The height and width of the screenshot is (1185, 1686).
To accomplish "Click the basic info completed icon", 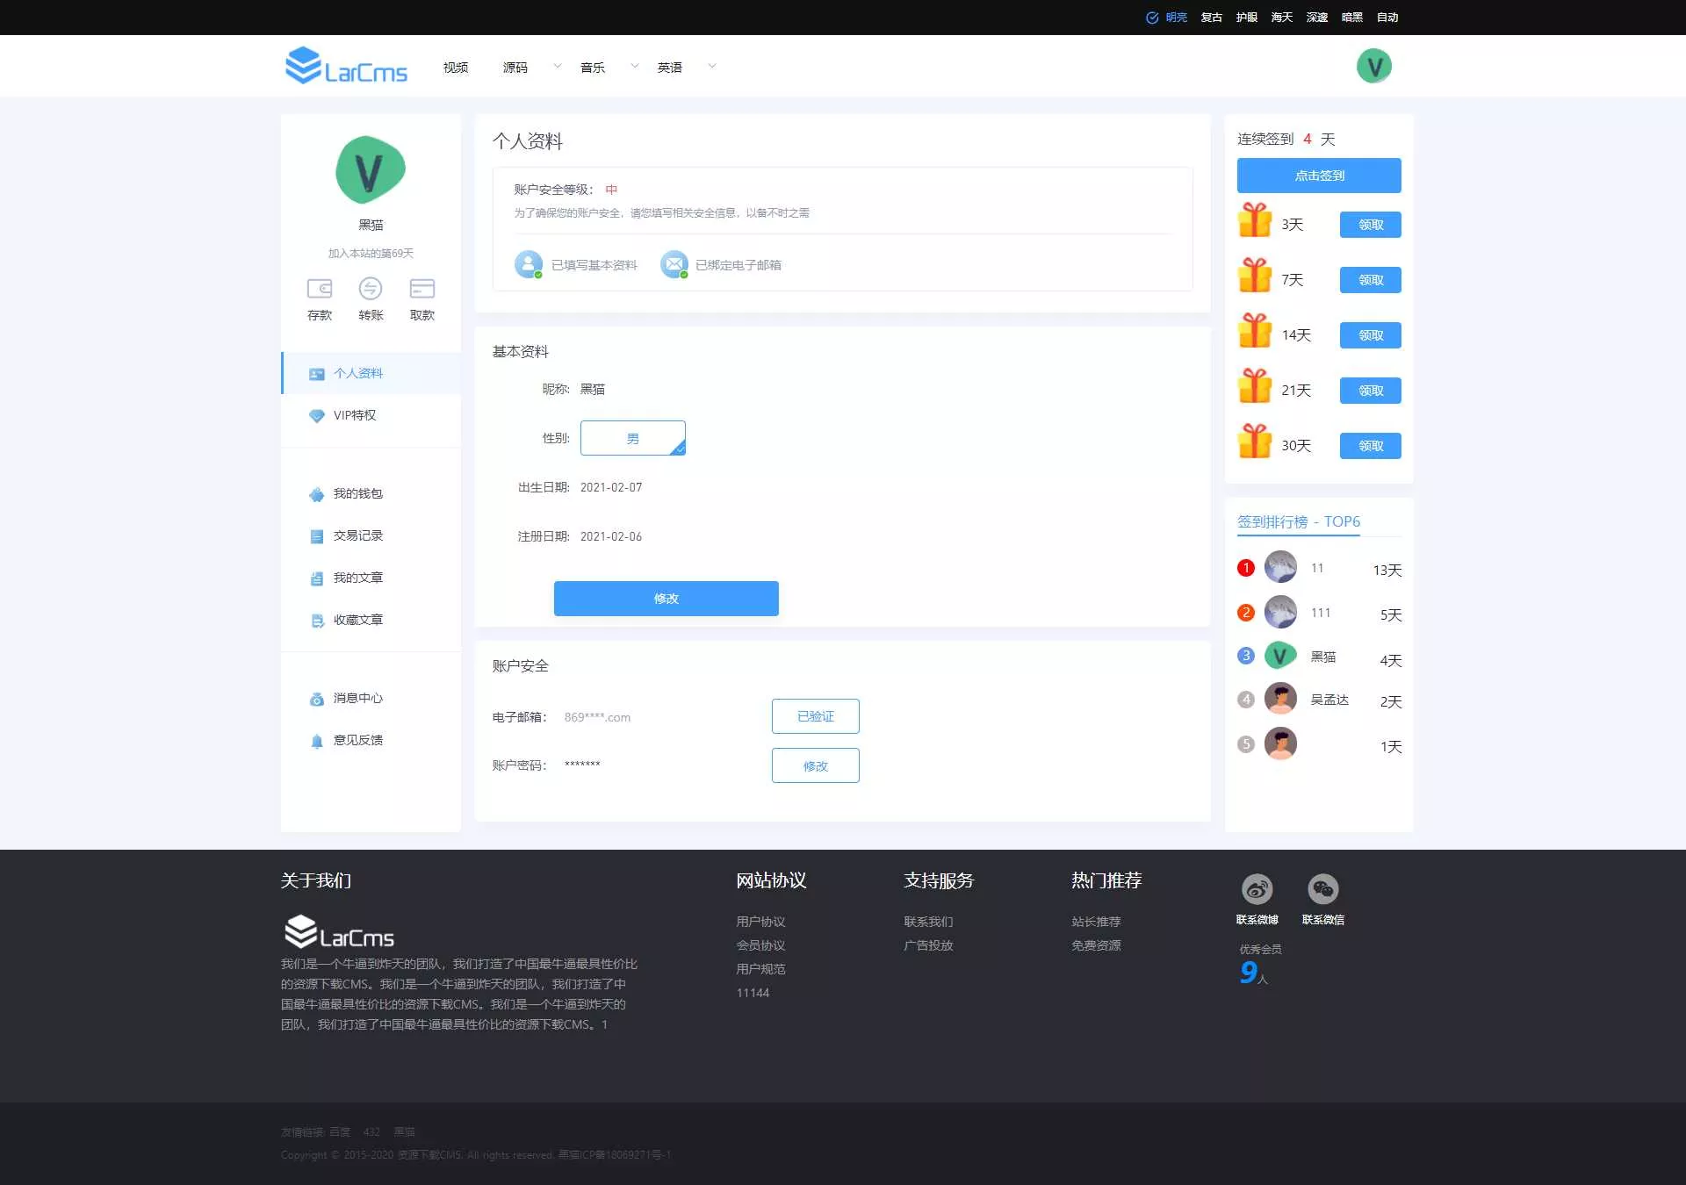I will click(528, 264).
